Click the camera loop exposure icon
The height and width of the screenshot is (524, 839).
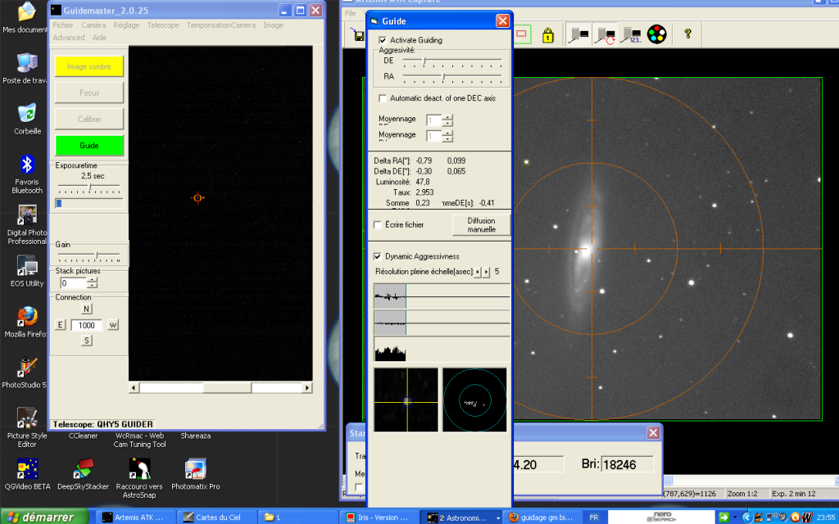click(x=605, y=34)
